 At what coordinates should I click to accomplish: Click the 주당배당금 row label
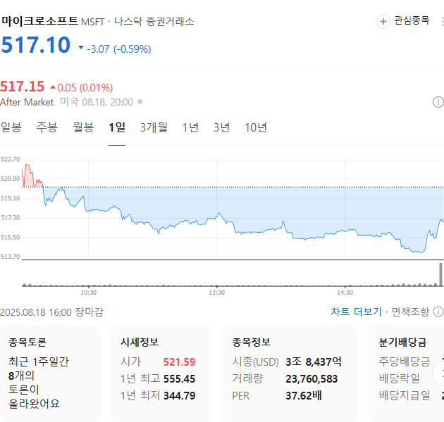(405, 362)
